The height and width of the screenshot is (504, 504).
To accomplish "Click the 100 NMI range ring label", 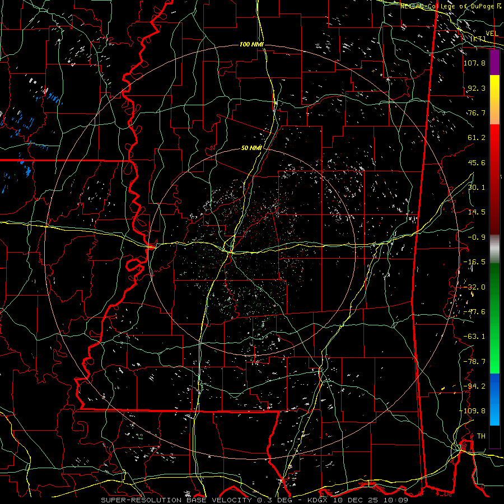I will [251, 44].
